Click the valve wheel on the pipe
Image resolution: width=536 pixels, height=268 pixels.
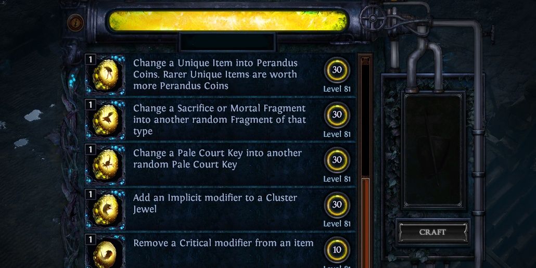click(373, 17)
